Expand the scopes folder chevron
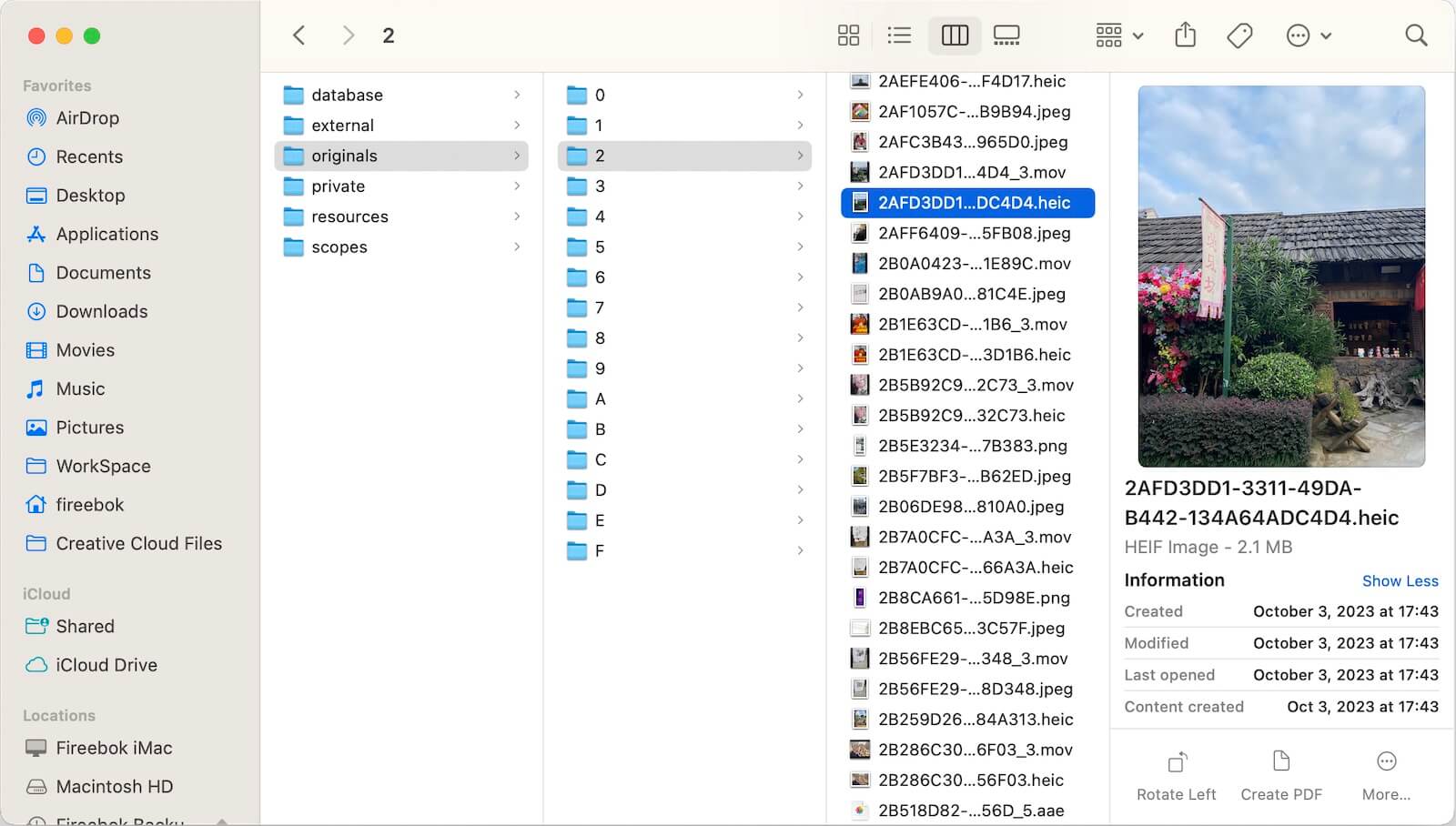The image size is (1456, 826). coord(517,247)
